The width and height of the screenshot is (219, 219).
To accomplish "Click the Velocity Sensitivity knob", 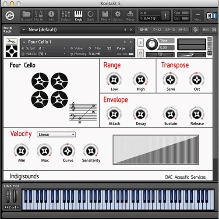I will pyautogui.click(x=91, y=151).
